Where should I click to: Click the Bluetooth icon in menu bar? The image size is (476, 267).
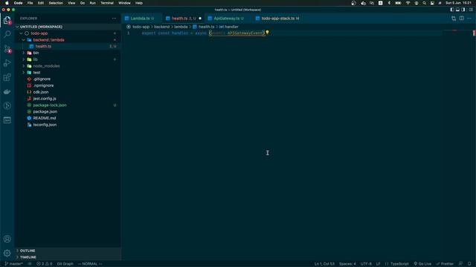click(389, 3)
